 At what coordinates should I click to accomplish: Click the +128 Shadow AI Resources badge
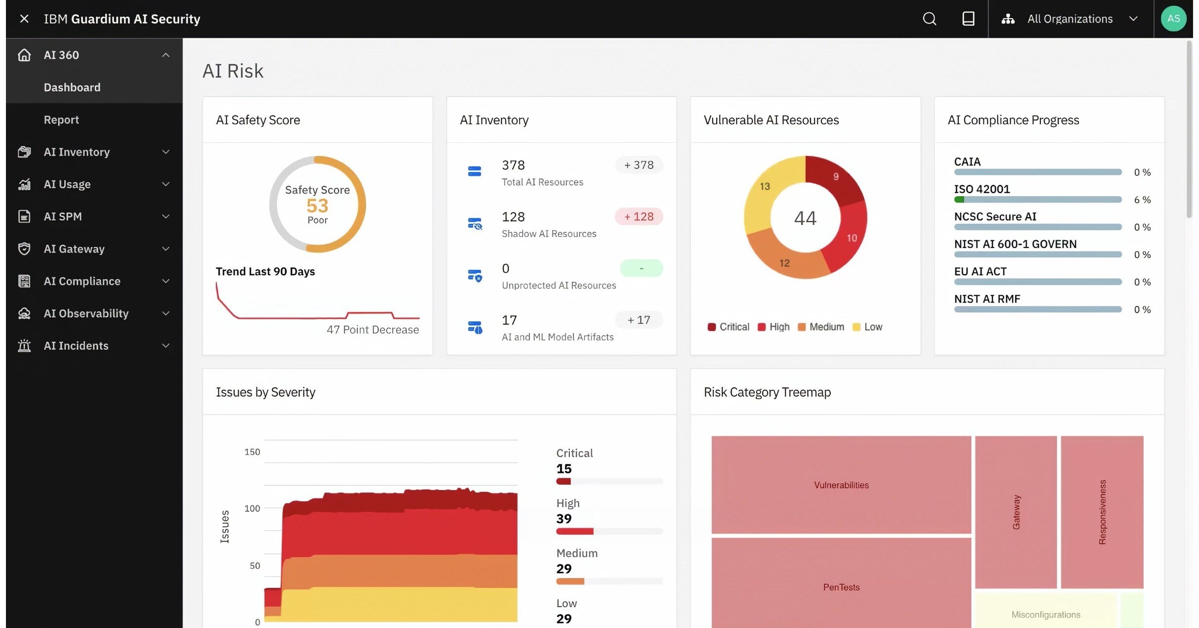tap(639, 216)
